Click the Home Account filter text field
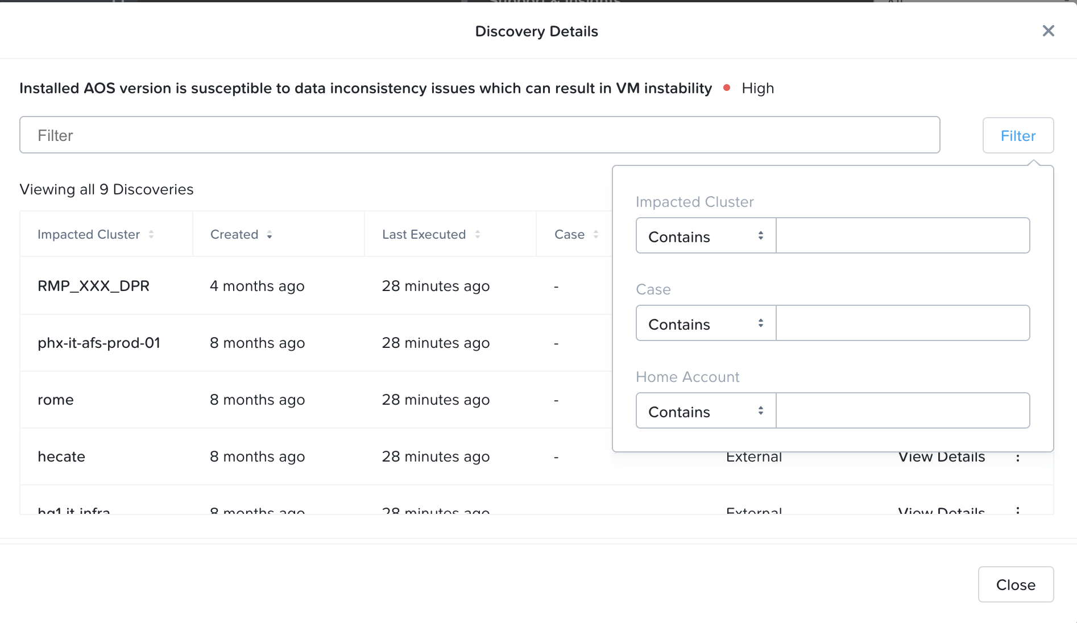Screen dimensions: 1077x623 coord(902,411)
